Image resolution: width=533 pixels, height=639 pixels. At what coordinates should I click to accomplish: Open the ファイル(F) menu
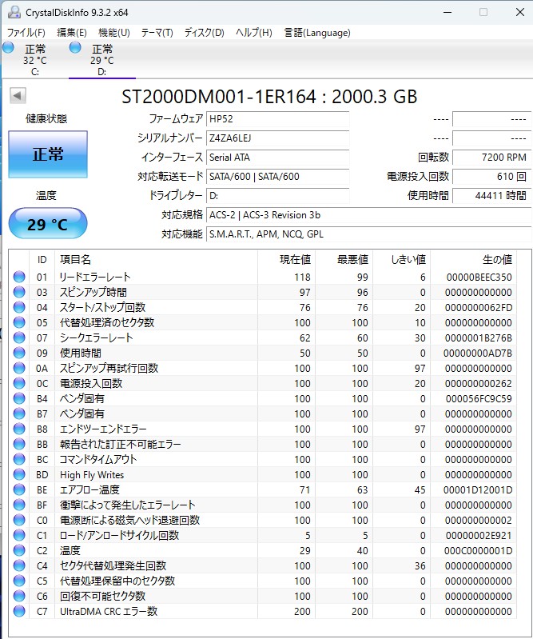pyautogui.click(x=26, y=33)
